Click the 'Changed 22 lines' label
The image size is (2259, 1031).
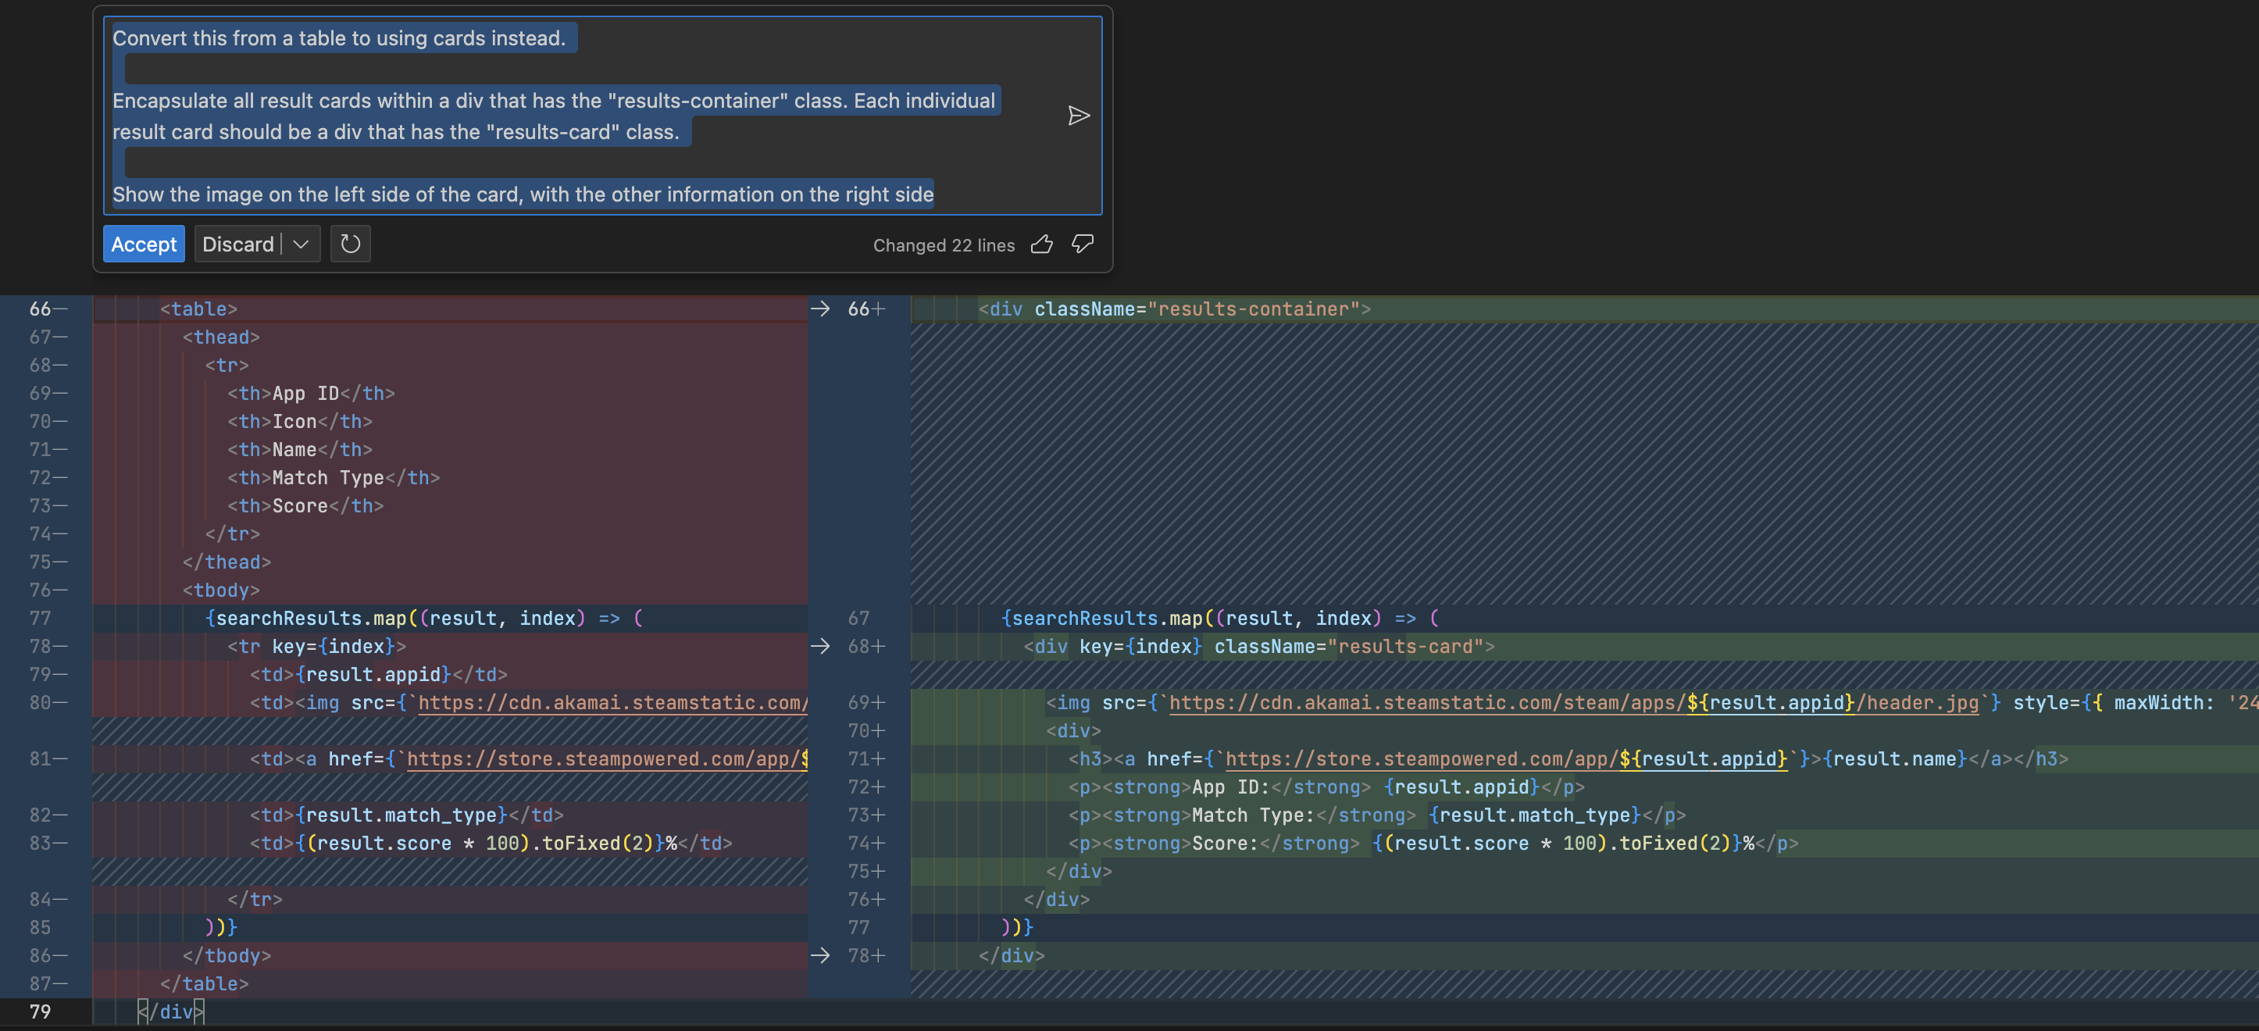(944, 245)
